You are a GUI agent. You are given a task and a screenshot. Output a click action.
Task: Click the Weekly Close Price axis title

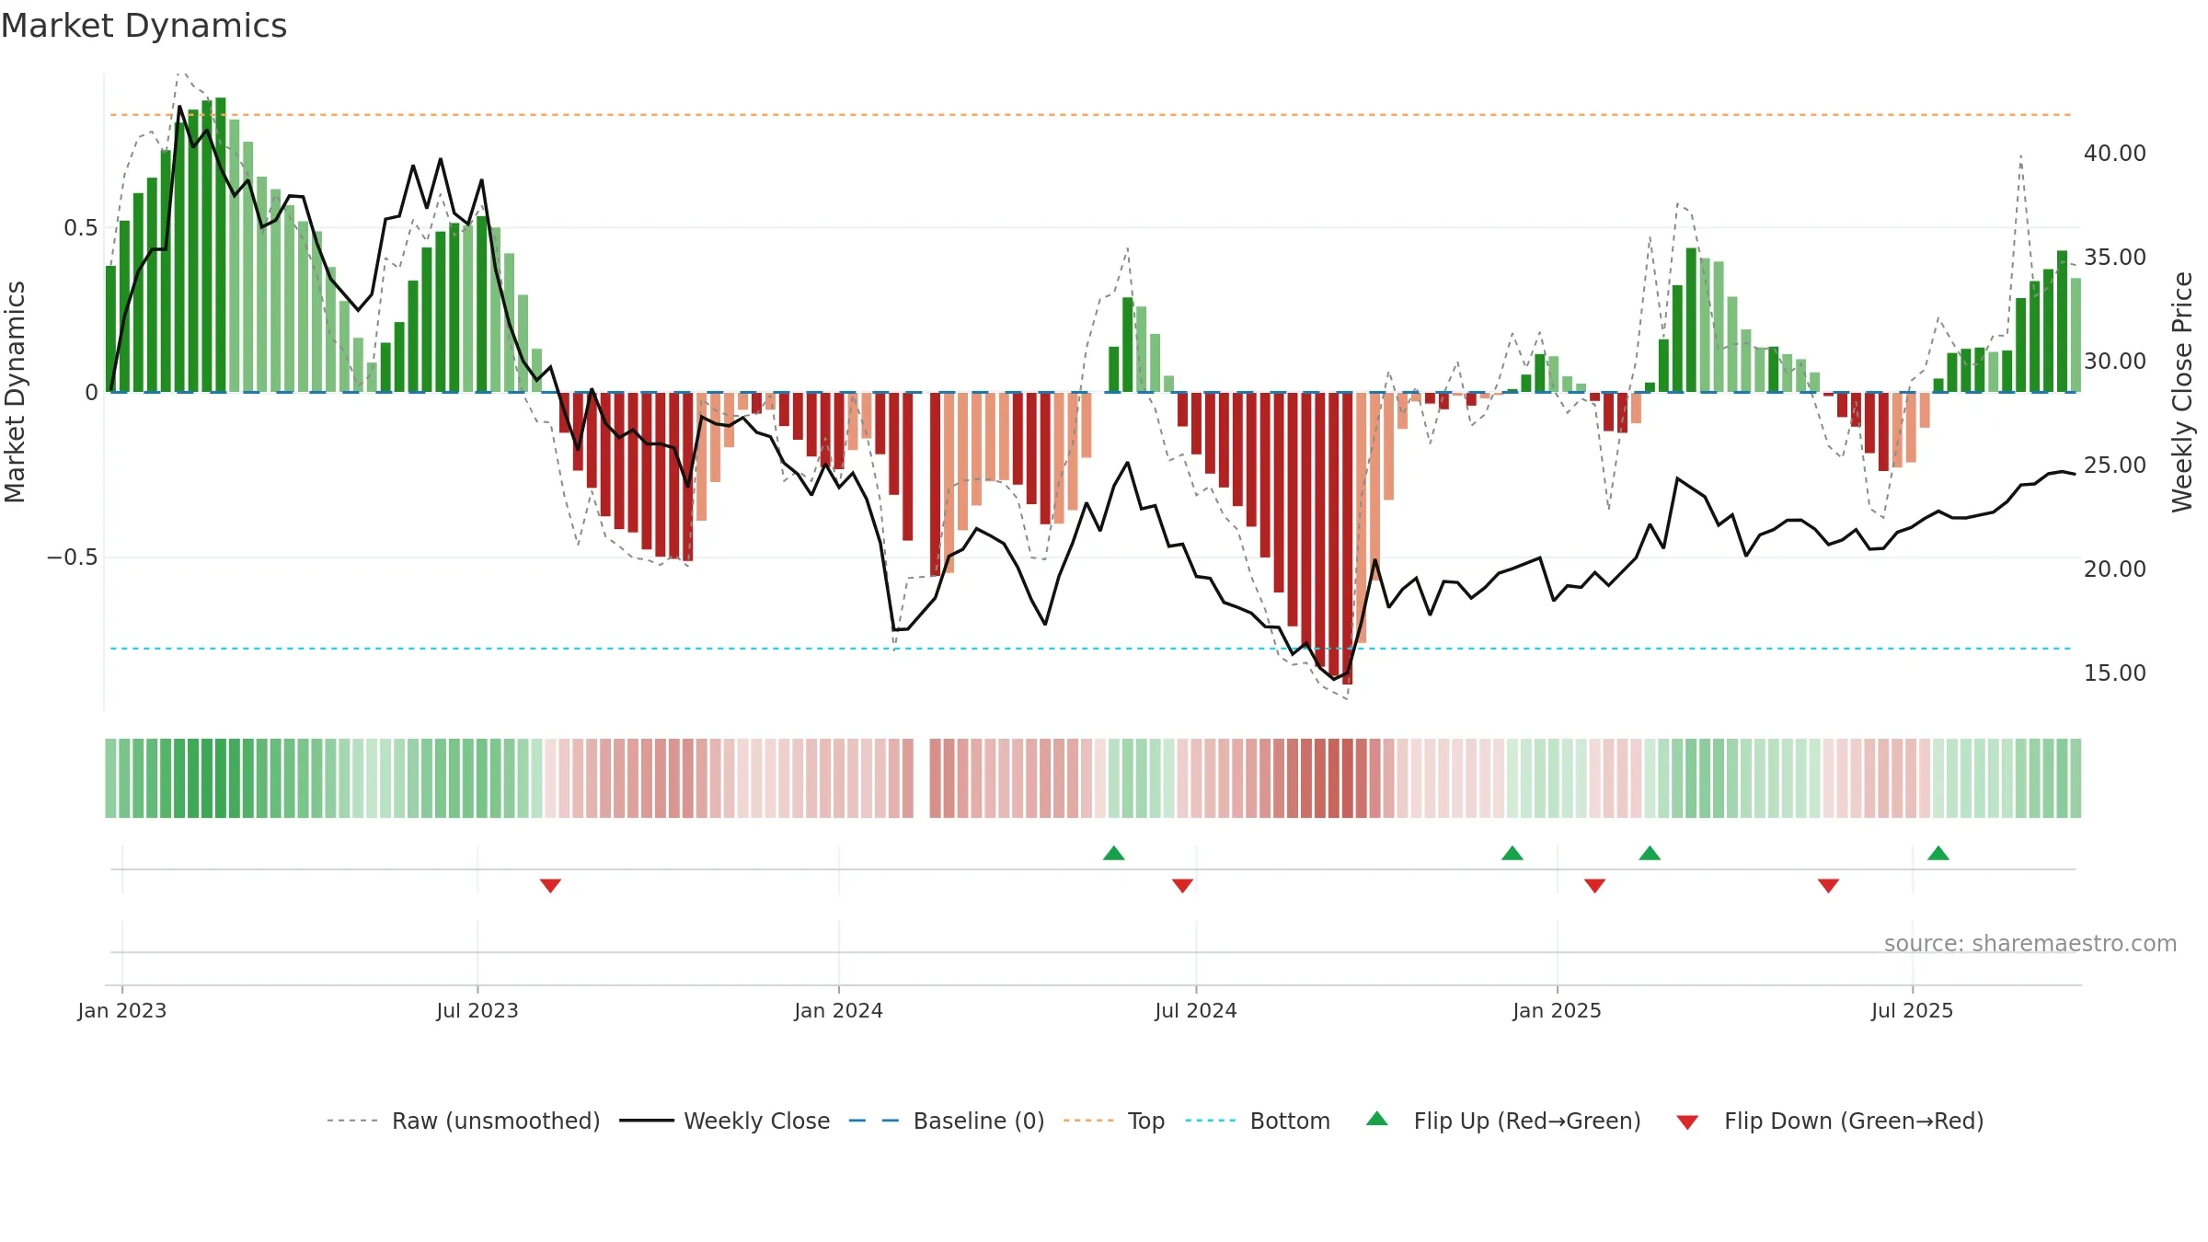2182,392
